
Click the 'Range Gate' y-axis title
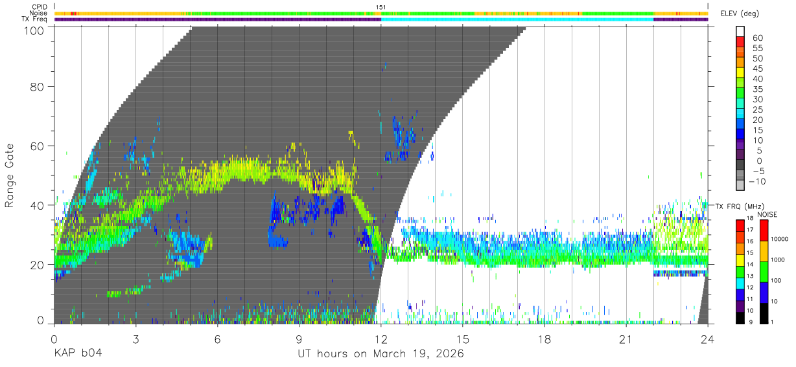coord(10,175)
